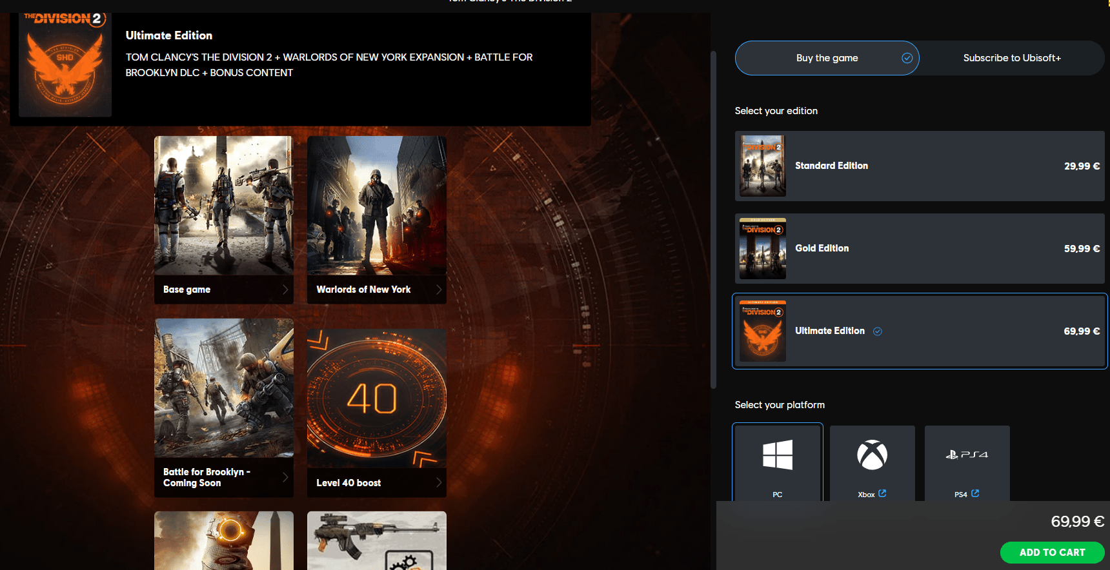Choose the Gold Edition for 59,99 €
This screenshot has height=570, width=1110.
[920, 248]
